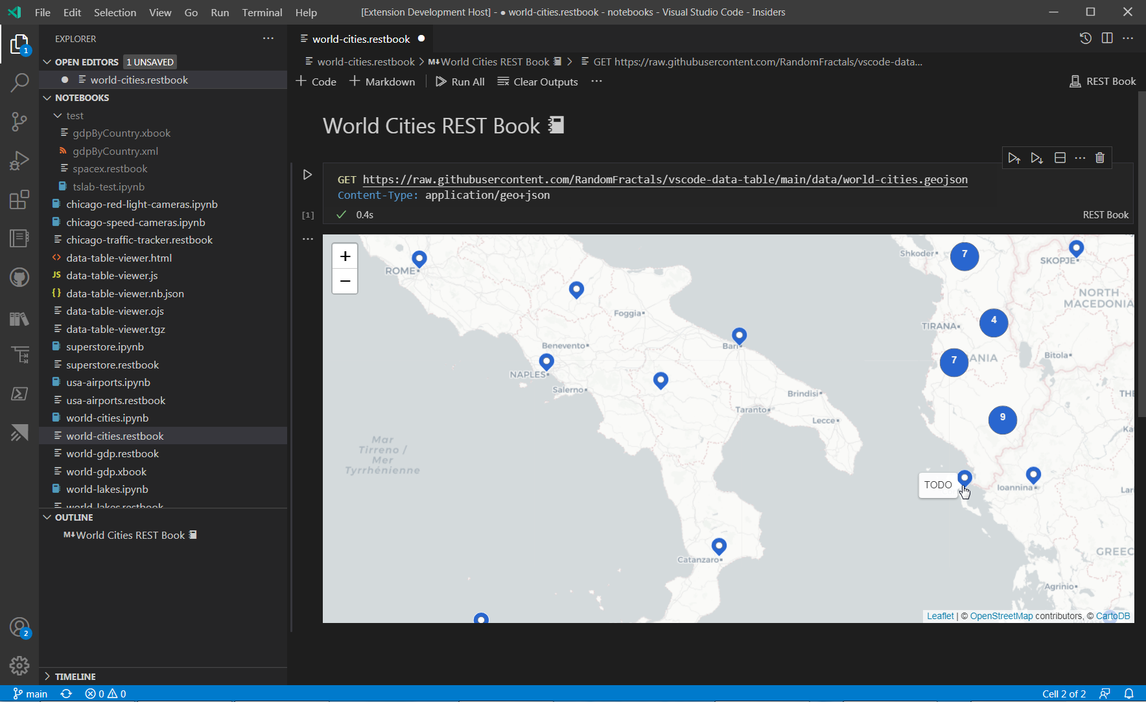1146x702 pixels.
Task: Add a new Markdown cell
Action: point(382,82)
